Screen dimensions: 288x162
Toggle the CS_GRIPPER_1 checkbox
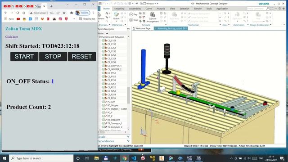click(103, 66)
